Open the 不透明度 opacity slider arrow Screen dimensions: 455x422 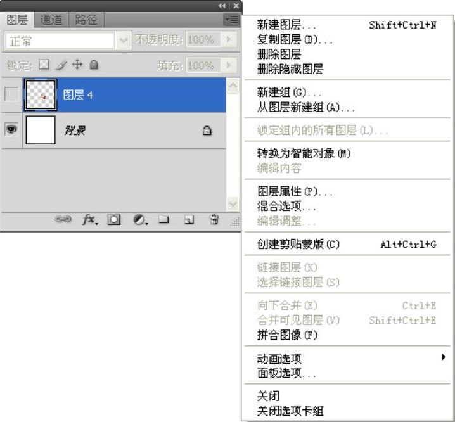click(229, 39)
